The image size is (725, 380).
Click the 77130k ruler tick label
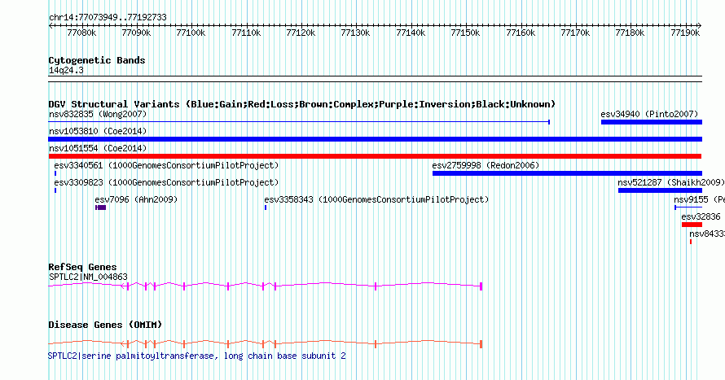coord(355,33)
